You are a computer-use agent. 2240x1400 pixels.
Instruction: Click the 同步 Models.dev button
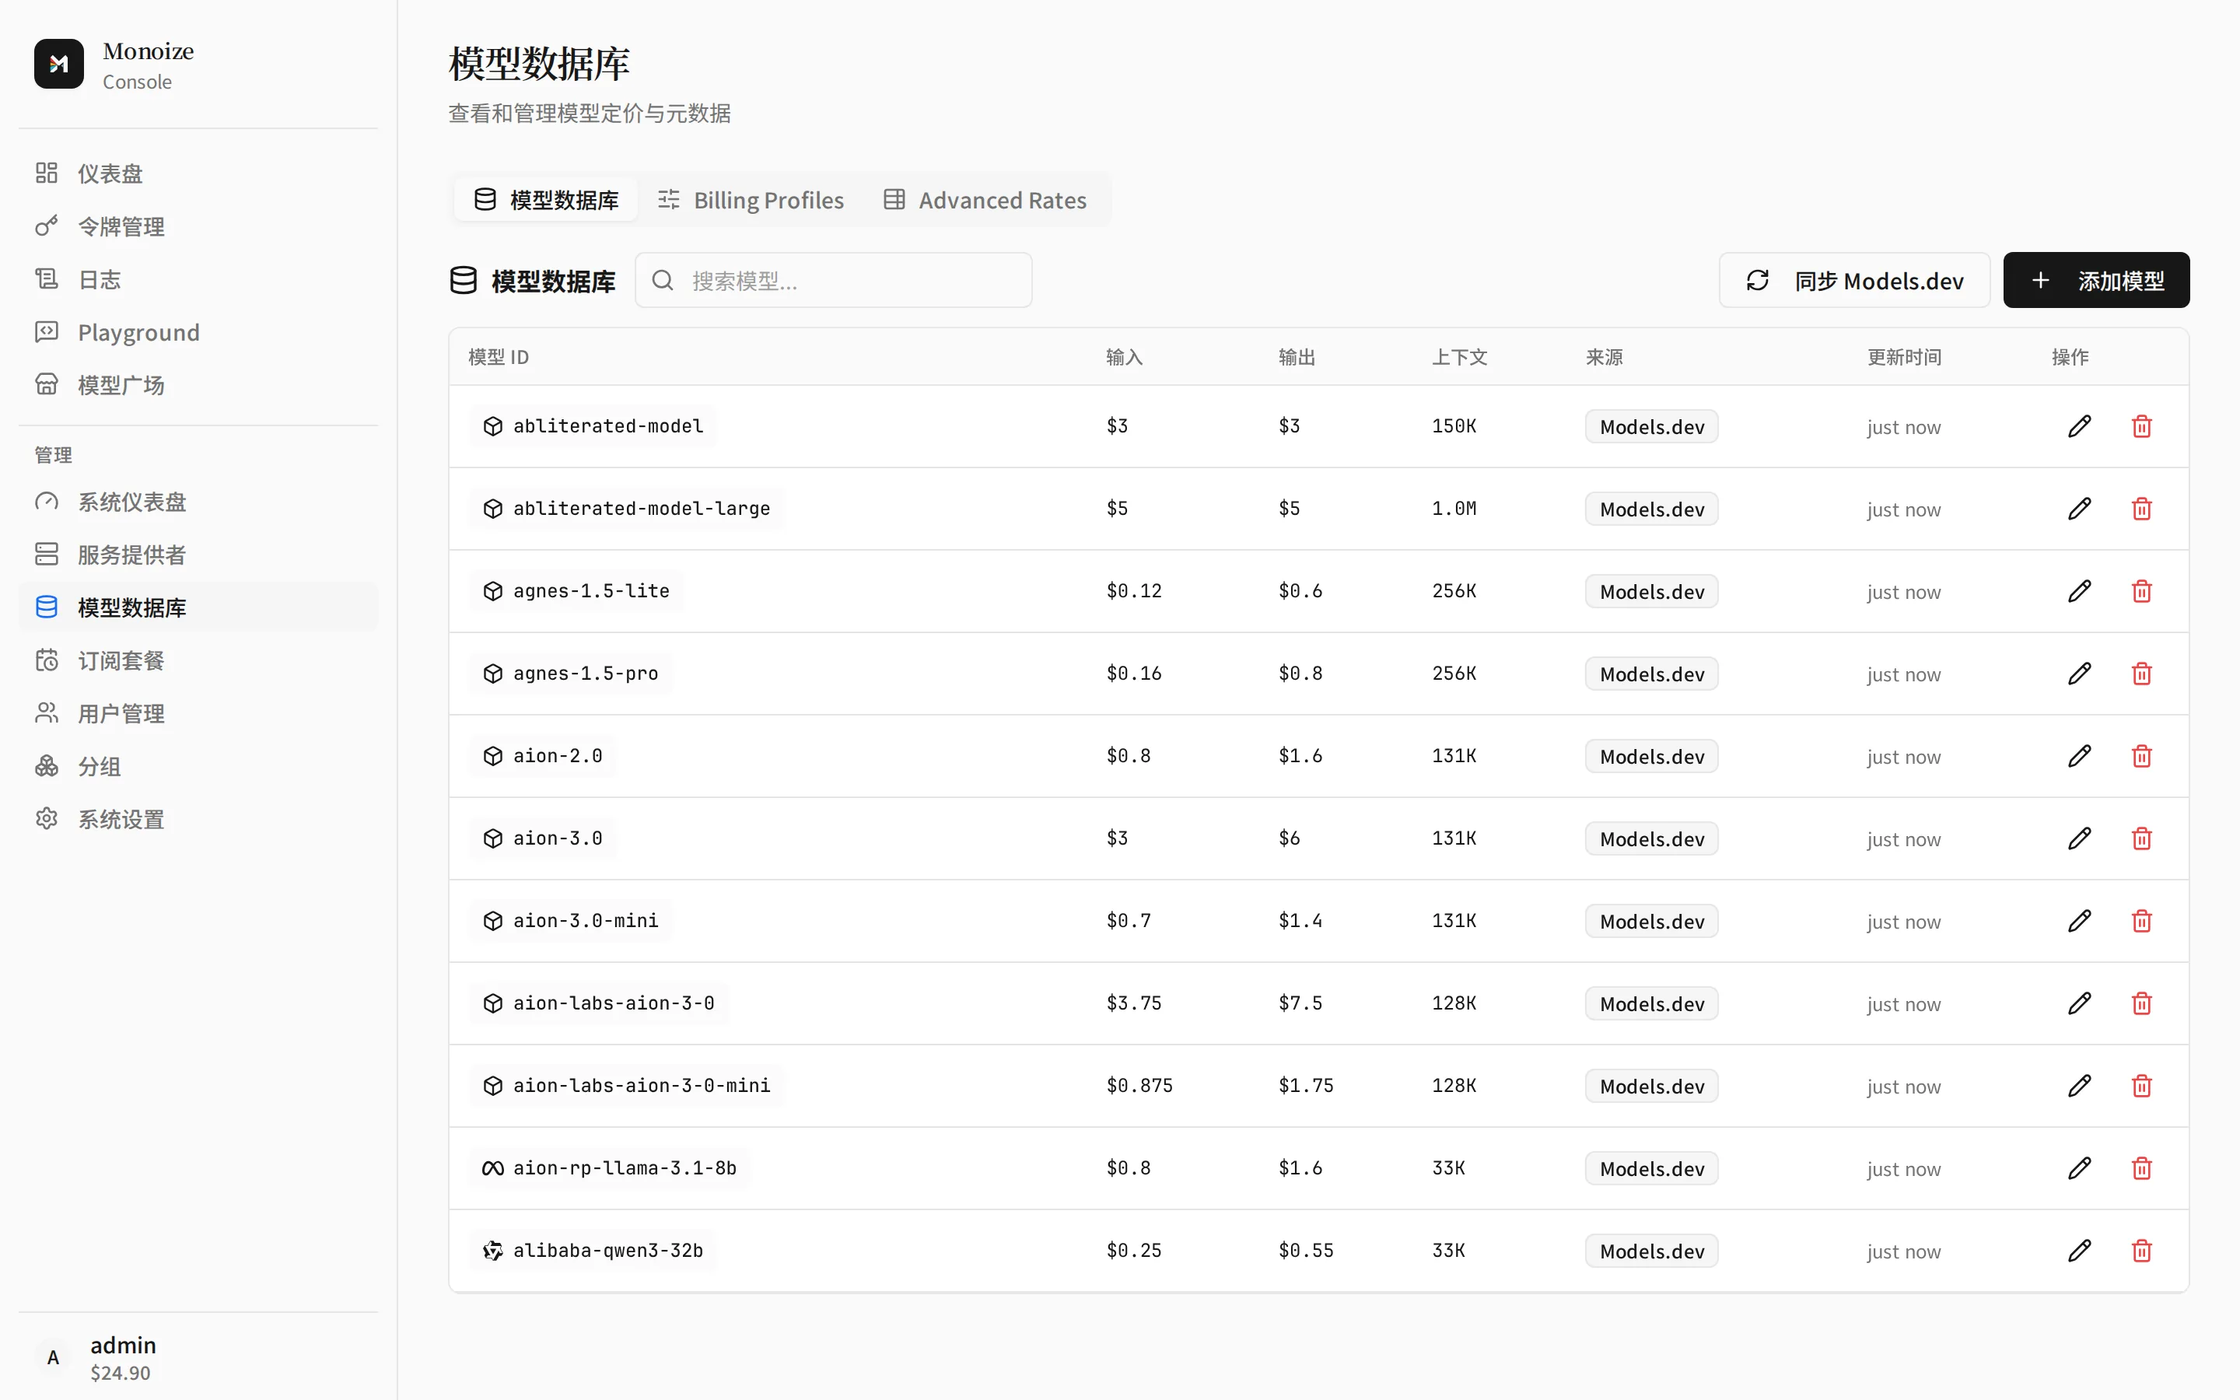(1854, 280)
